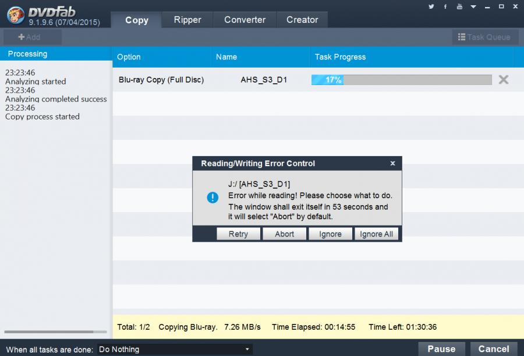524x356 pixels.
Task: Switch to the Copy tab
Action: pos(136,20)
